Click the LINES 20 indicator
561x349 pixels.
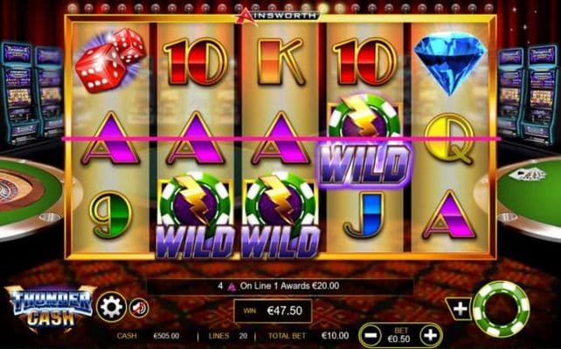pos(228,336)
